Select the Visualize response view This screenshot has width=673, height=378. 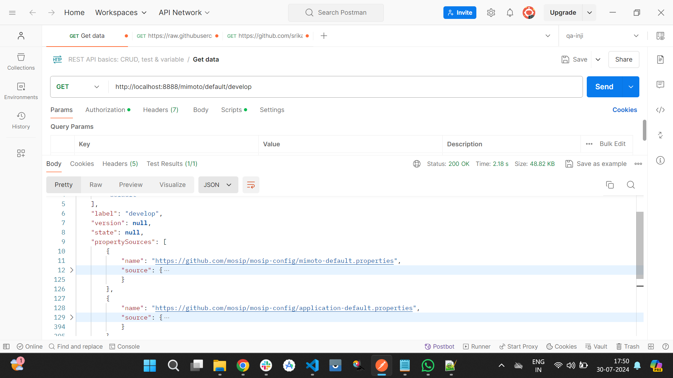173,185
